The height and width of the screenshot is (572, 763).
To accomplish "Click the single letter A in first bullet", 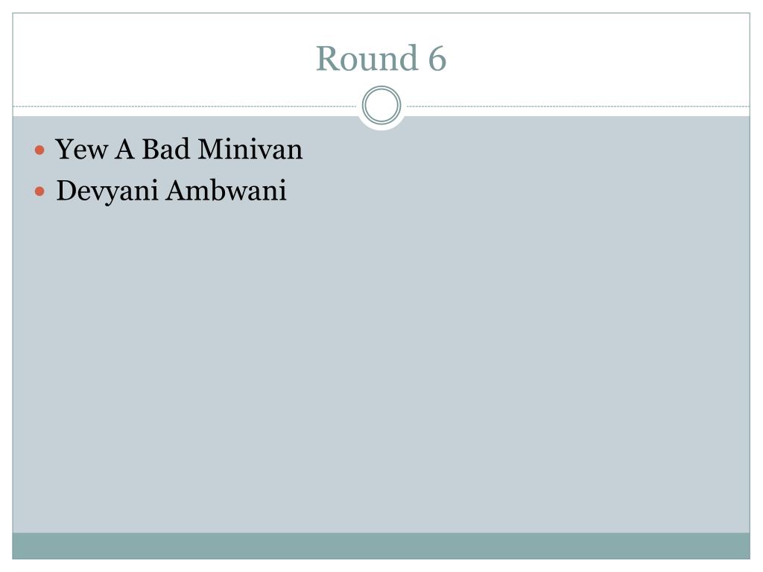I will (124, 149).
